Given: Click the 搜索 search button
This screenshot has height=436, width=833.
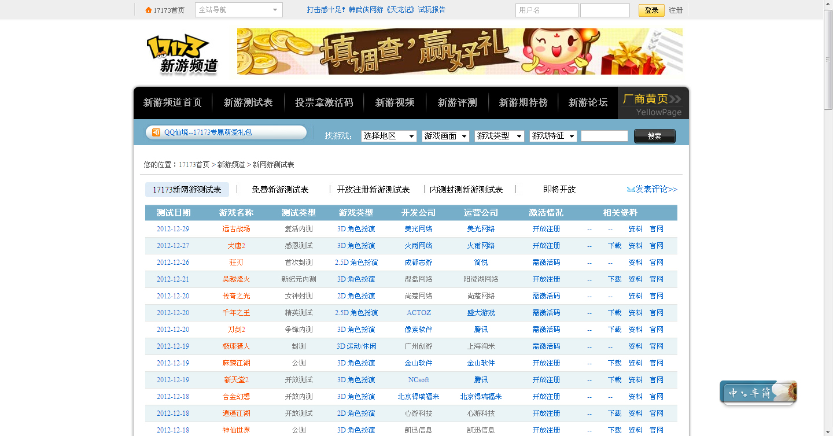Looking at the screenshot, I should coord(654,136).
